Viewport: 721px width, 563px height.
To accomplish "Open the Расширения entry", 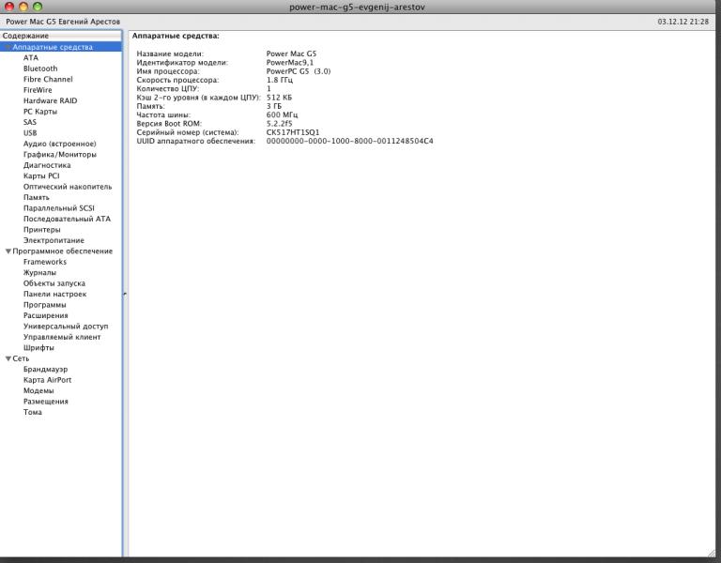I will pos(45,315).
